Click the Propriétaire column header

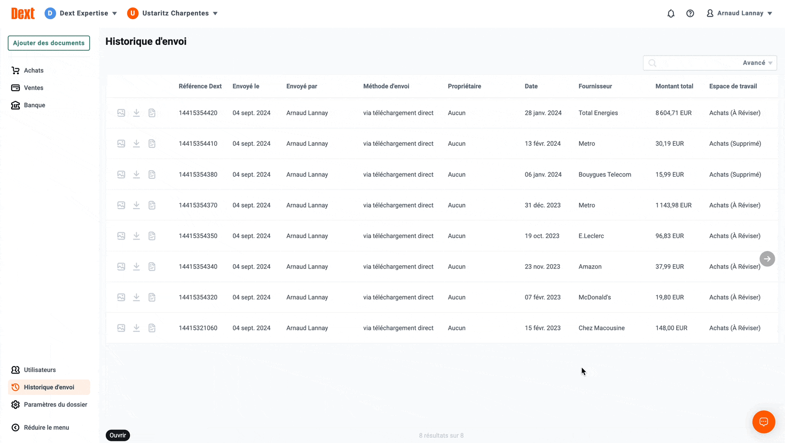(x=465, y=86)
